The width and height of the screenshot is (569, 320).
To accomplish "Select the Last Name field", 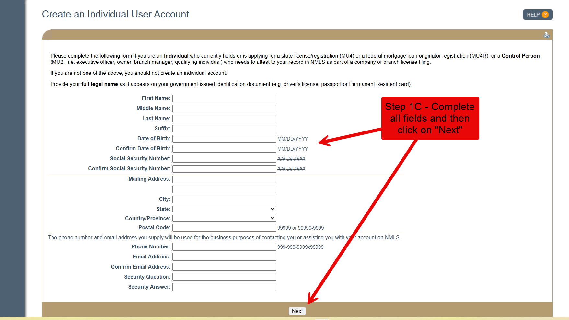I will click(224, 119).
